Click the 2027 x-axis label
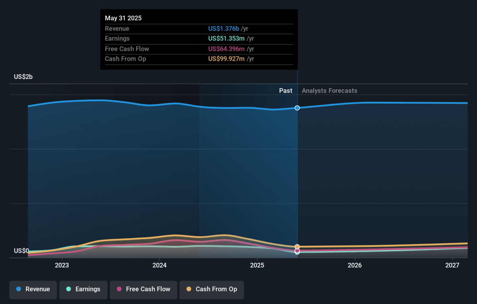Image resolution: width=477 pixels, height=304 pixels. pos(452,265)
